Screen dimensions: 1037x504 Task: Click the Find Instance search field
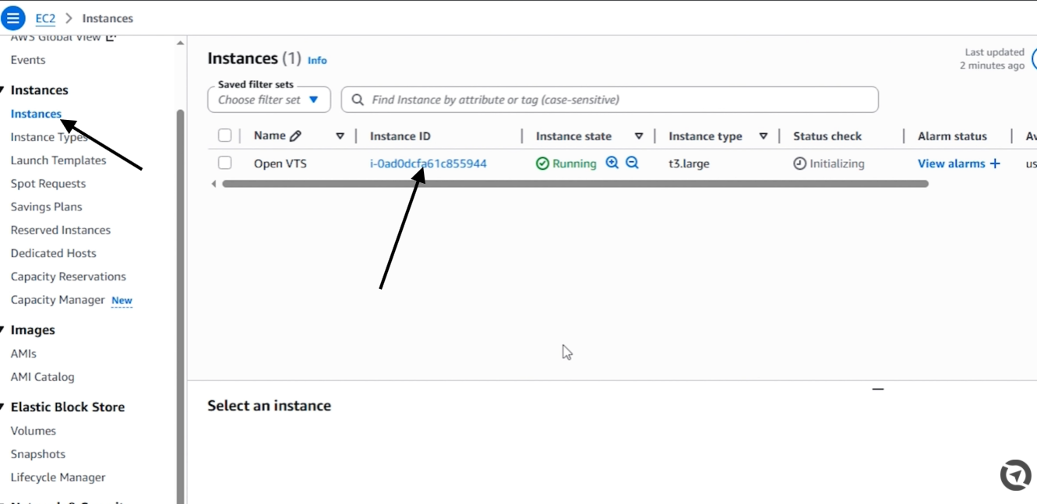point(610,100)
